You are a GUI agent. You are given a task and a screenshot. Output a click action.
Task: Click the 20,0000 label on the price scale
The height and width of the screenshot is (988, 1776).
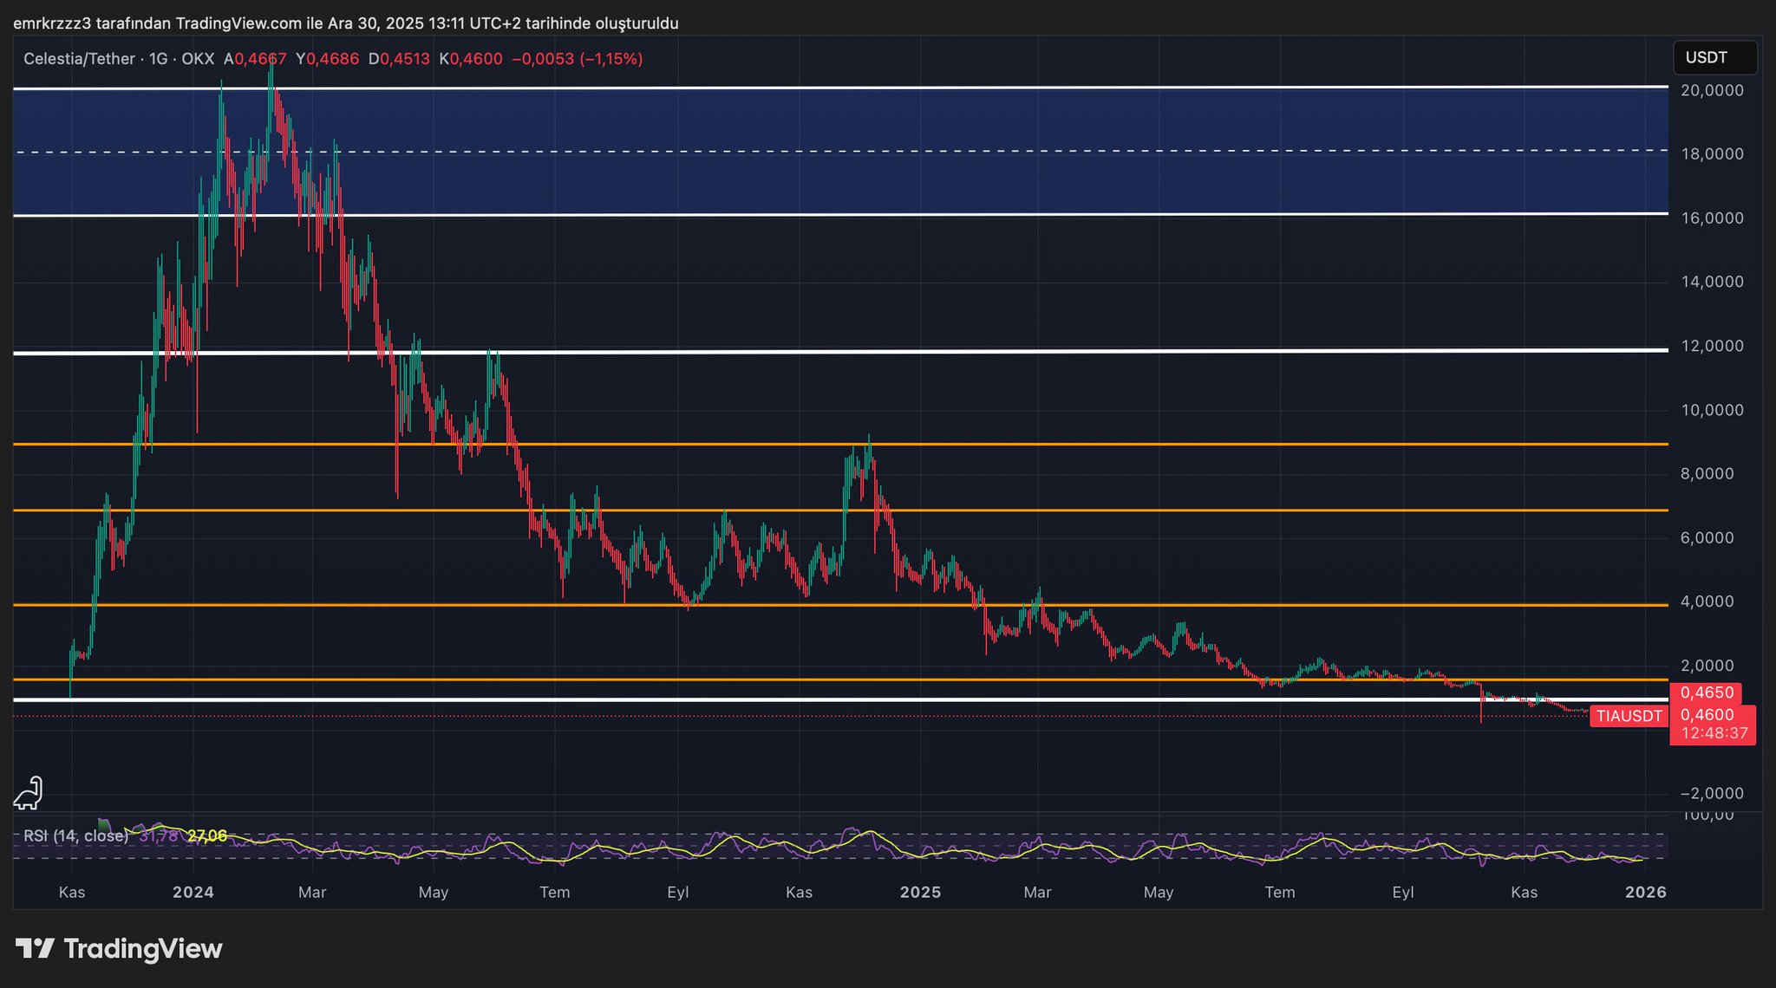click(x=1712, y=90)
